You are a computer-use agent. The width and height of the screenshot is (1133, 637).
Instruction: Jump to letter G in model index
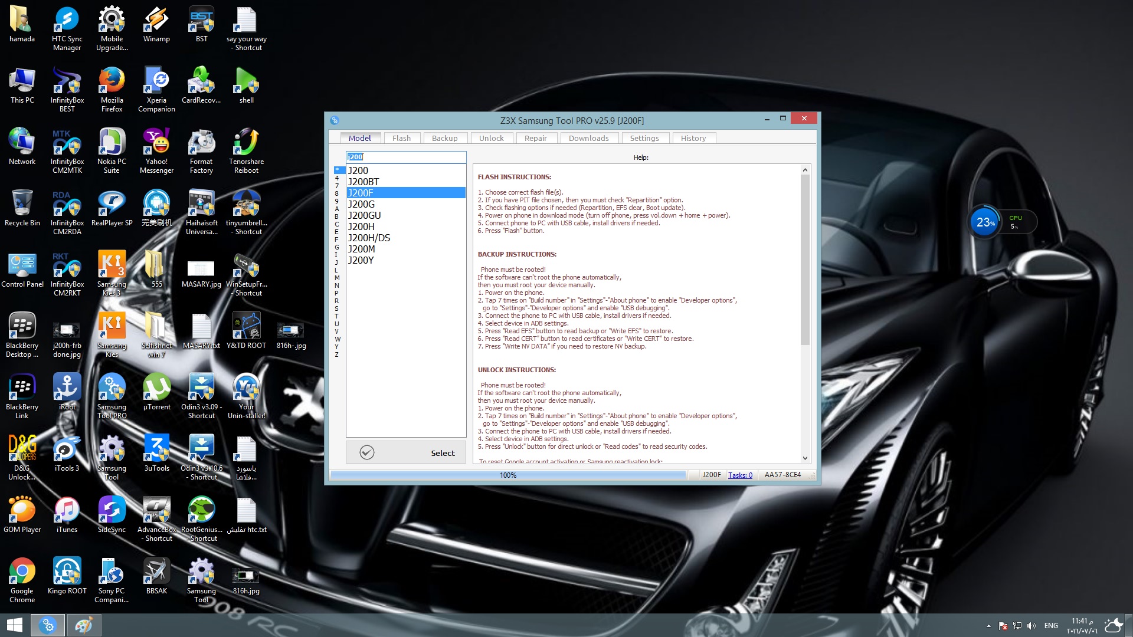337,247
